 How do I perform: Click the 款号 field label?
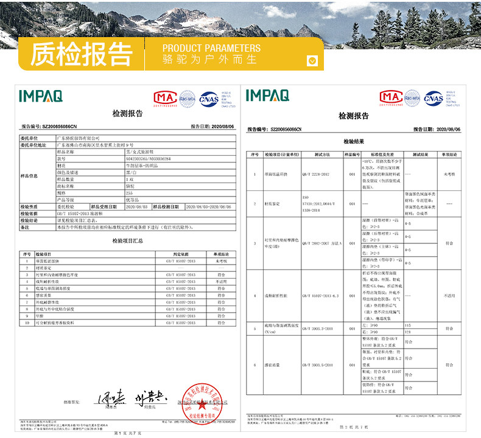point(61,159)
